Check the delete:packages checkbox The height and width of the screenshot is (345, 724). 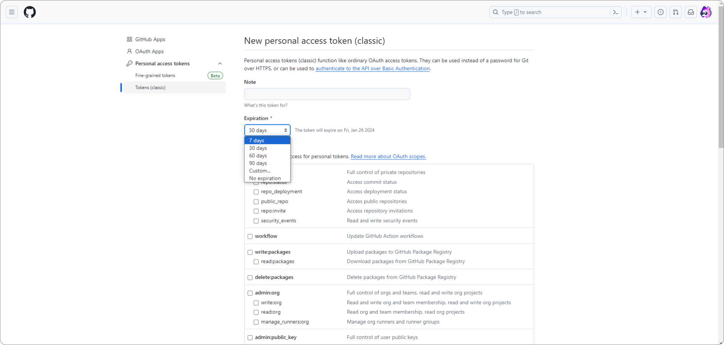pyautogui.click(x=250, y=278)
